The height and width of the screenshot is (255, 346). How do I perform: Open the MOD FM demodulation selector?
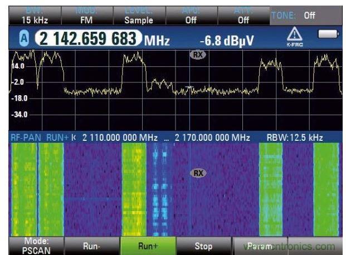pos(86,15)
